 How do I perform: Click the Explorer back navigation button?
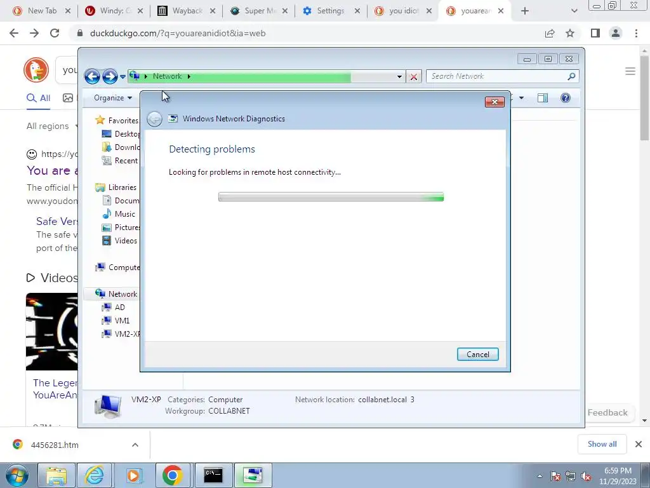(x=92, y=76)
